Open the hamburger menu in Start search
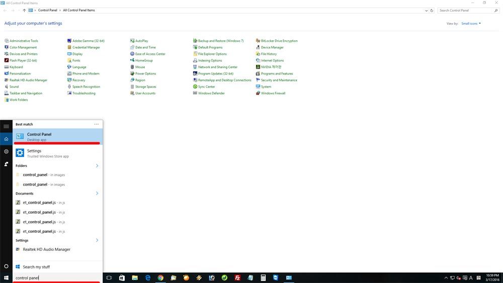This screenshot has height=283, width=503. pos(6,126)
